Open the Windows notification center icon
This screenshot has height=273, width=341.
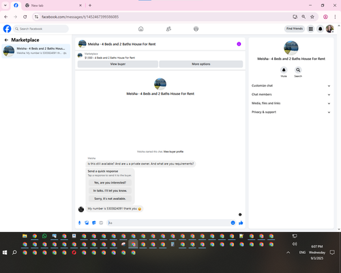[x=332, y=253]
